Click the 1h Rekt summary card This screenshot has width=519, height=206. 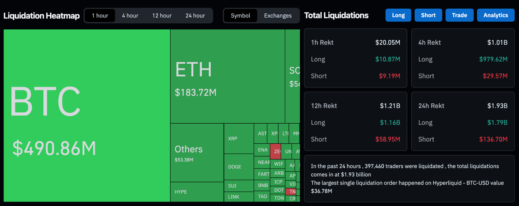[356, 58]
